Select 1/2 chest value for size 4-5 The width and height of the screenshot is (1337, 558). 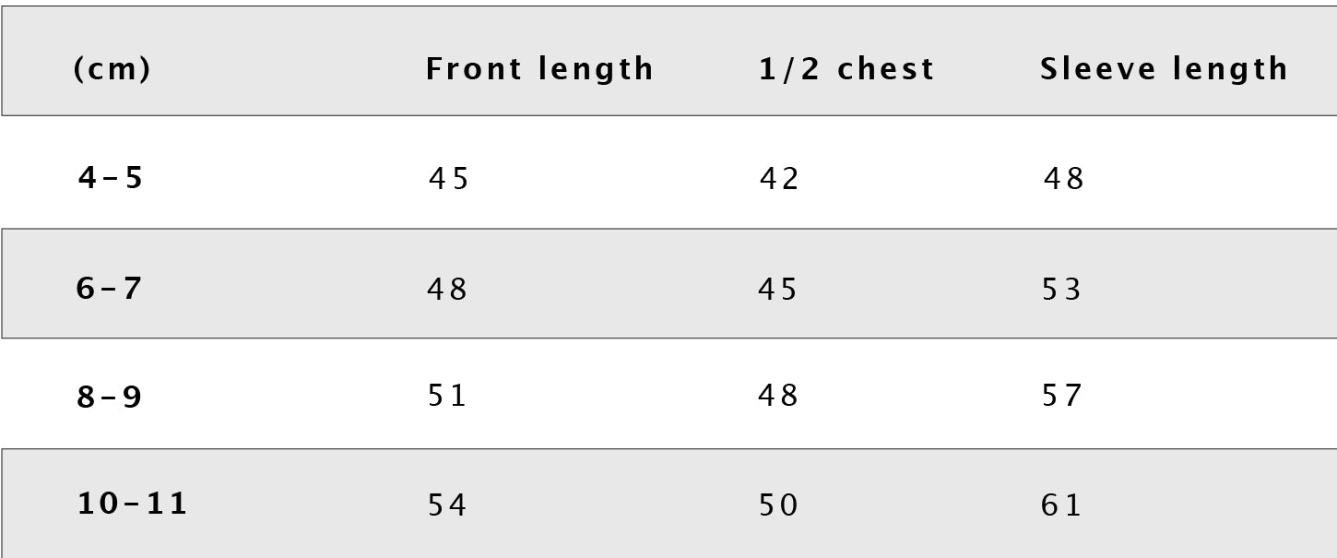779,178
